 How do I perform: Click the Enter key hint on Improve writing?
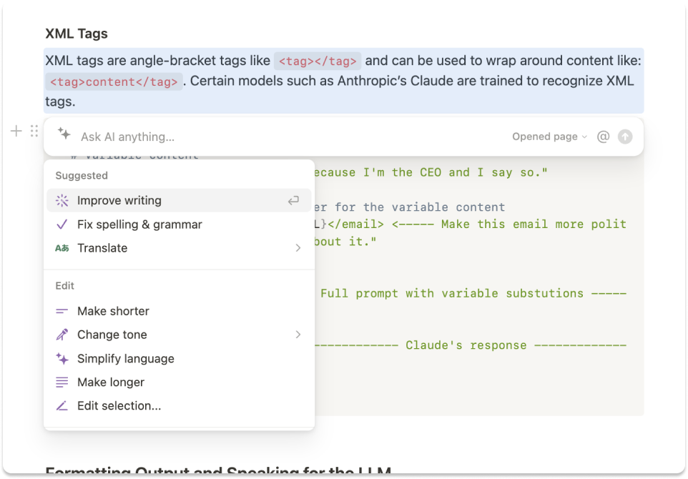click(x=293, y=201)
